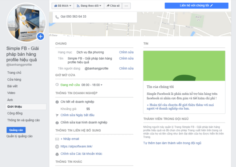The image size is (236, 167).
Task: Click the page profile picture thumbnail
Action: 26,23
